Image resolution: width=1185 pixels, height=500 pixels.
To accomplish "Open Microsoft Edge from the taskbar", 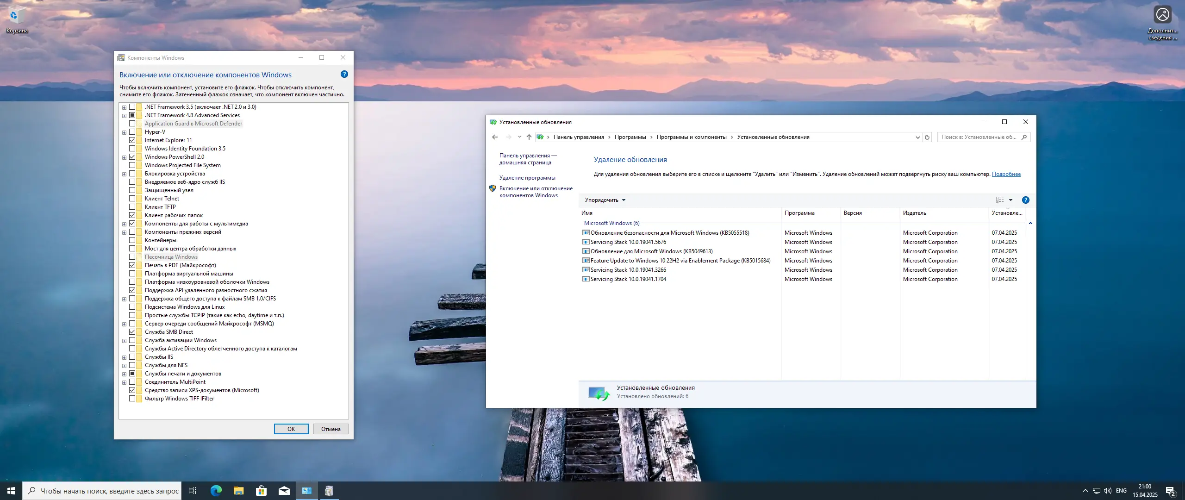I will pos(216,491).
